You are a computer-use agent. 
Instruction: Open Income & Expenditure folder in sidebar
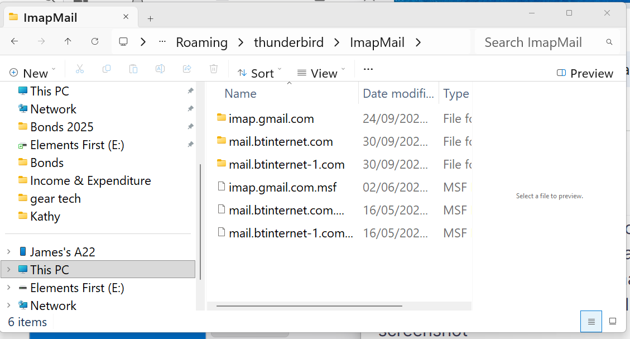pos(84,180)
